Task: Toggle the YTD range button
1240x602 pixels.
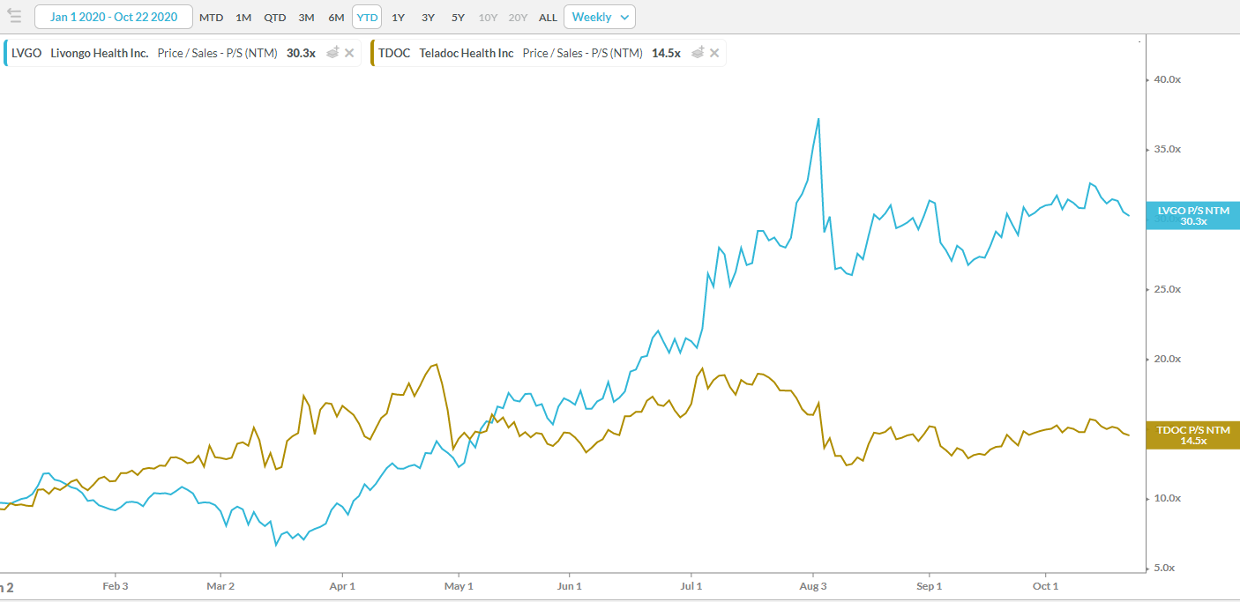Action: (367, 18)
